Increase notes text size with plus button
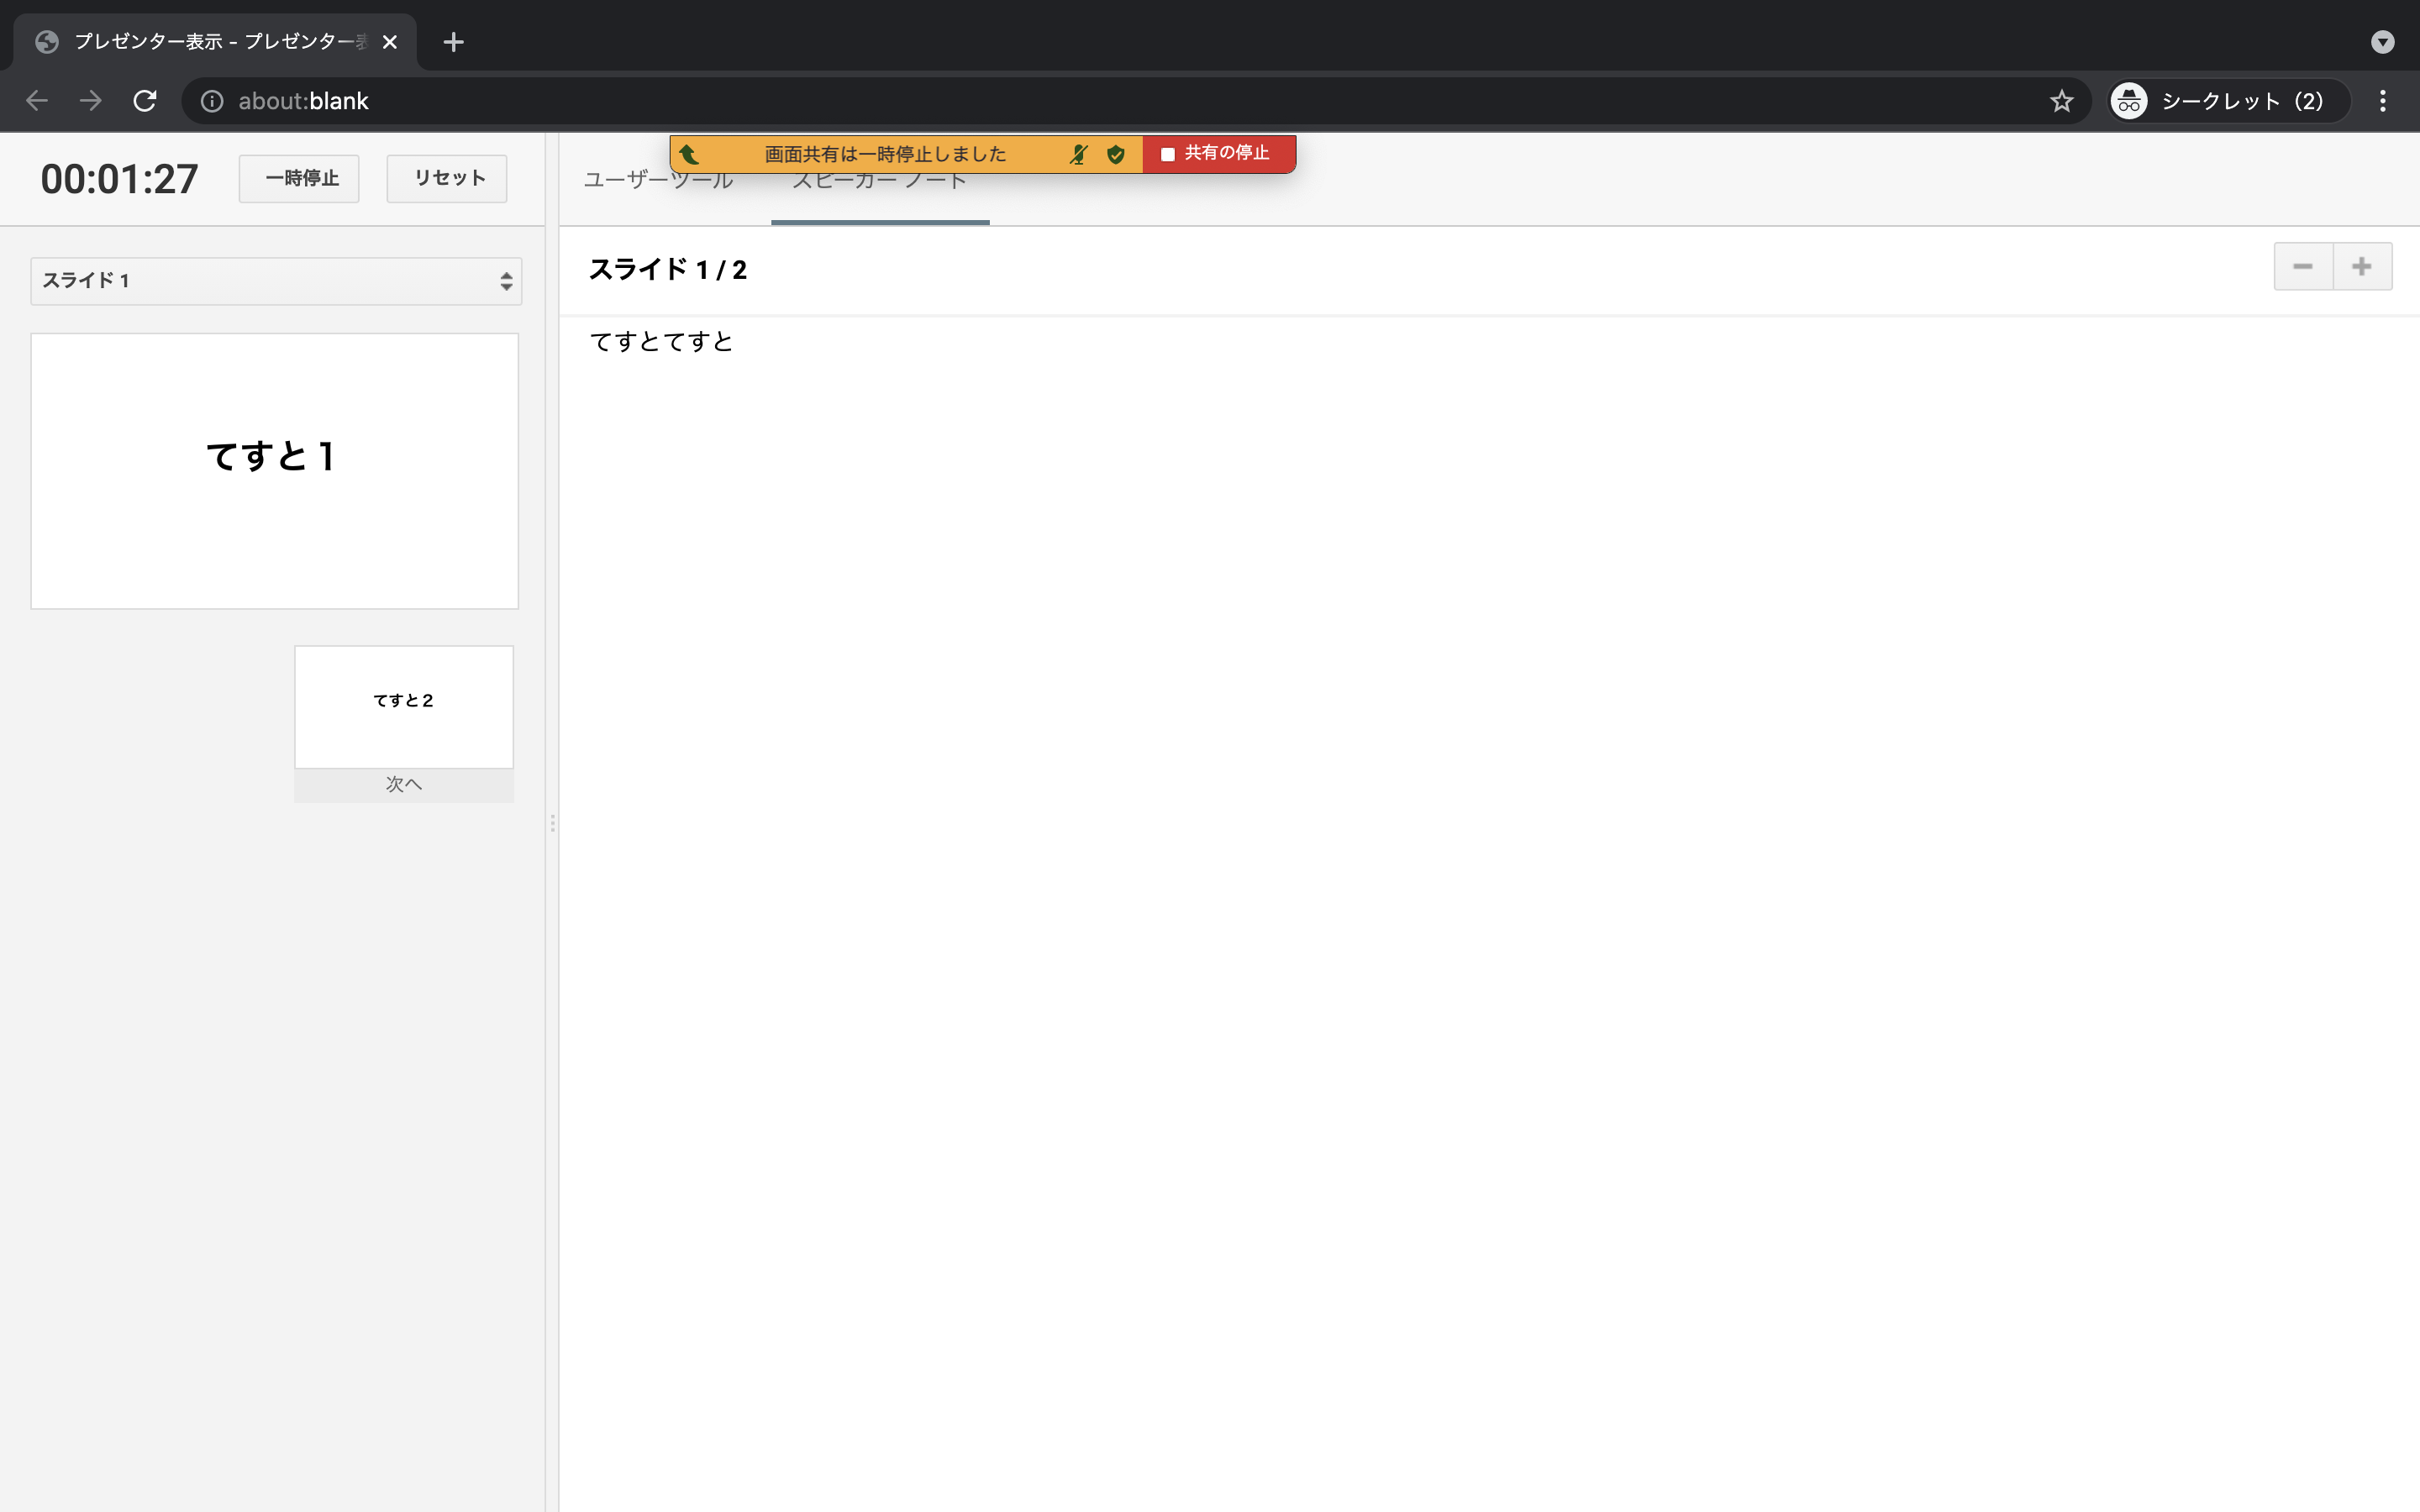This screenshot has width=2420, height=1512. (2362, 267)
